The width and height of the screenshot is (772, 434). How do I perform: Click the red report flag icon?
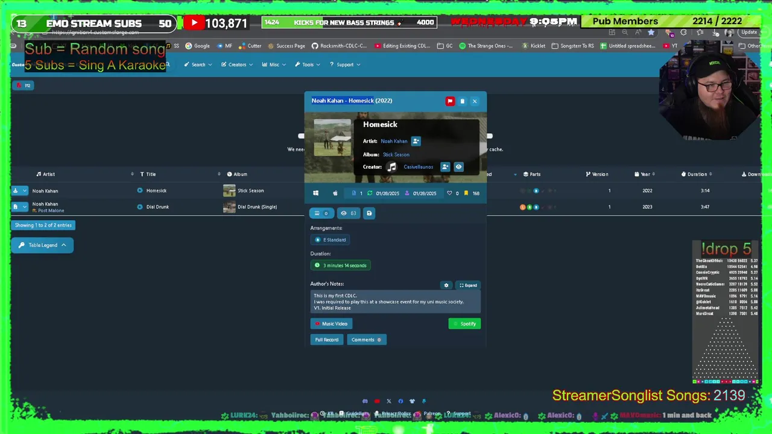pyautogui.click(x=450, y=101)
